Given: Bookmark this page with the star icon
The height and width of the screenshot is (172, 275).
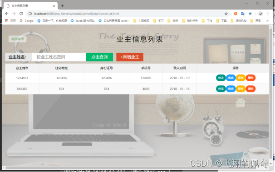Looking at the screenshot, I should (226, 14).
